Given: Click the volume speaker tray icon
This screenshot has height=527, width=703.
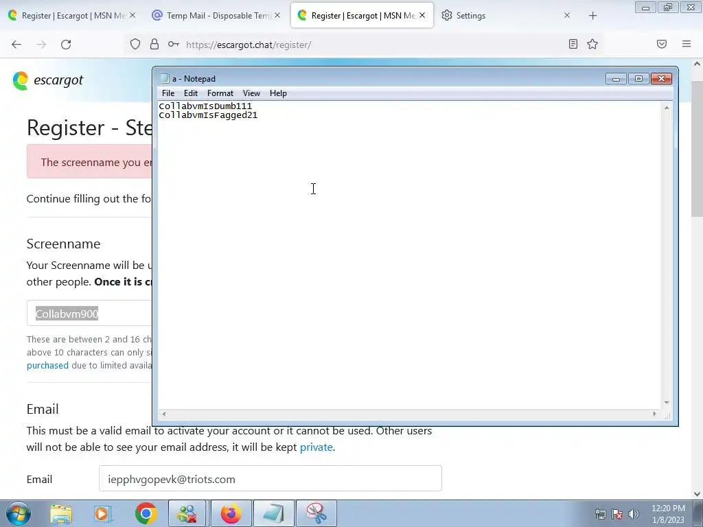Looking at the screenshot, I should [634, 514].
